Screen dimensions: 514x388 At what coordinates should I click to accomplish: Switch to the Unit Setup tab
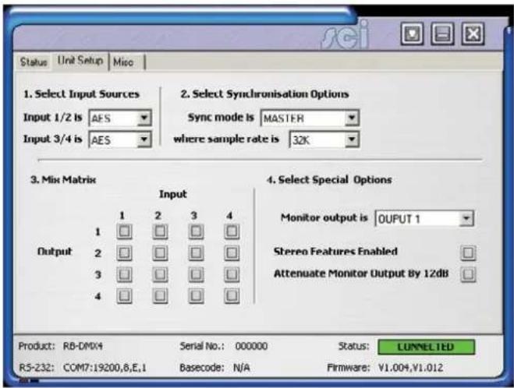(x=80, y=61)
